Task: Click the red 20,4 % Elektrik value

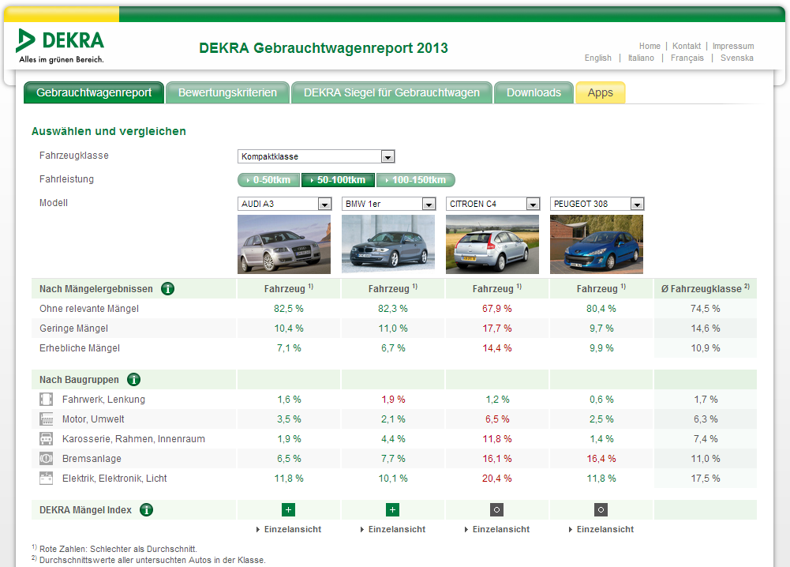Action: pos(496,479)
